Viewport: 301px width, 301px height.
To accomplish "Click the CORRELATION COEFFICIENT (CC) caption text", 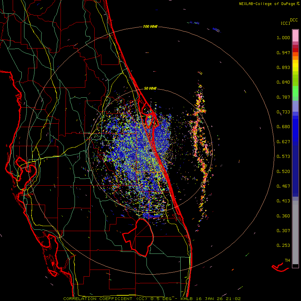I will click(x=105, y=299).
